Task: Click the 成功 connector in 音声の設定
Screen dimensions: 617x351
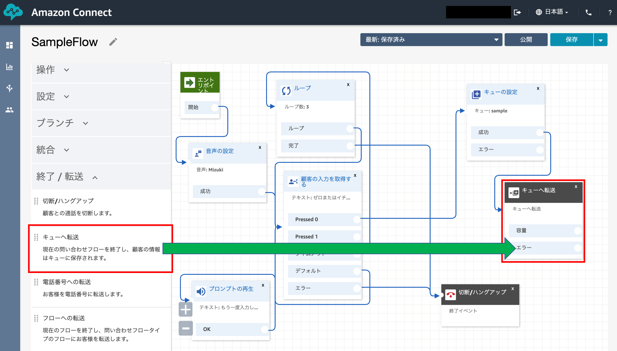Action: [261, 192]
